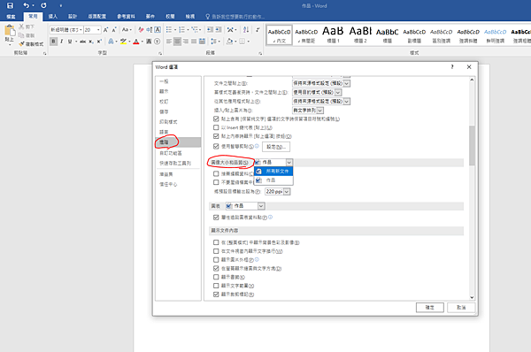Switch to the References ribbon tab
531x352 pixels.
point(126,16)
